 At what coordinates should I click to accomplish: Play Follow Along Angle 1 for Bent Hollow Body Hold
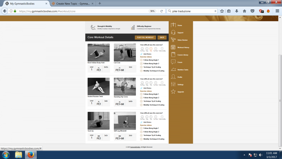point(141,60)
